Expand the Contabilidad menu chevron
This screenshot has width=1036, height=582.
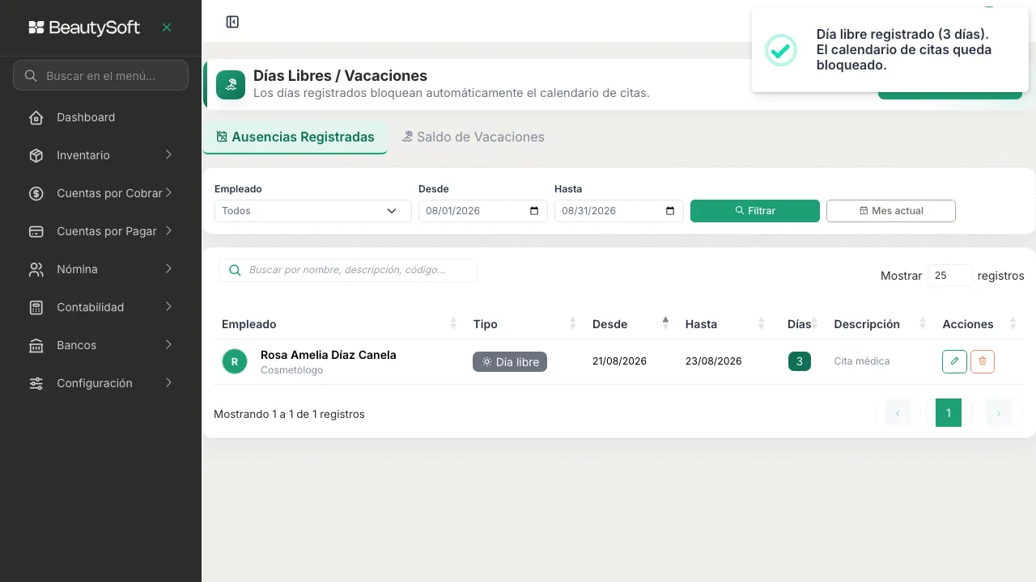click(168, 307)
